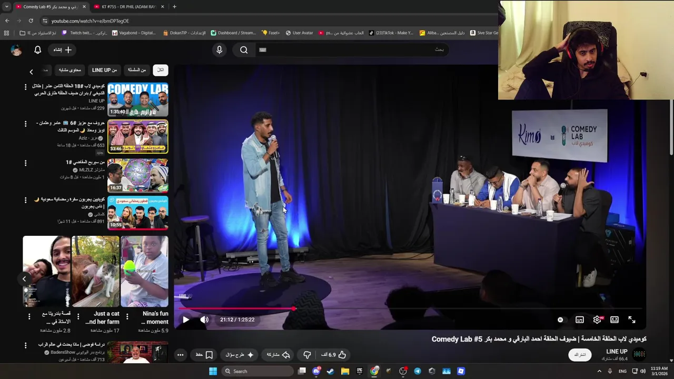Click the Windows taskbar Search box
Screen dimensions: 674x379
(x=257, y=371)
